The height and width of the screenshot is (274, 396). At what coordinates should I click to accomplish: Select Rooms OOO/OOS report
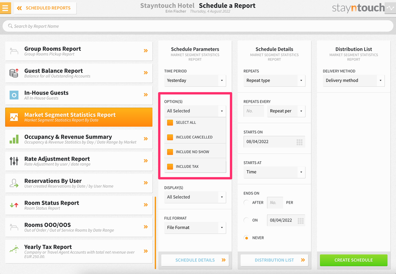point(79,227)
